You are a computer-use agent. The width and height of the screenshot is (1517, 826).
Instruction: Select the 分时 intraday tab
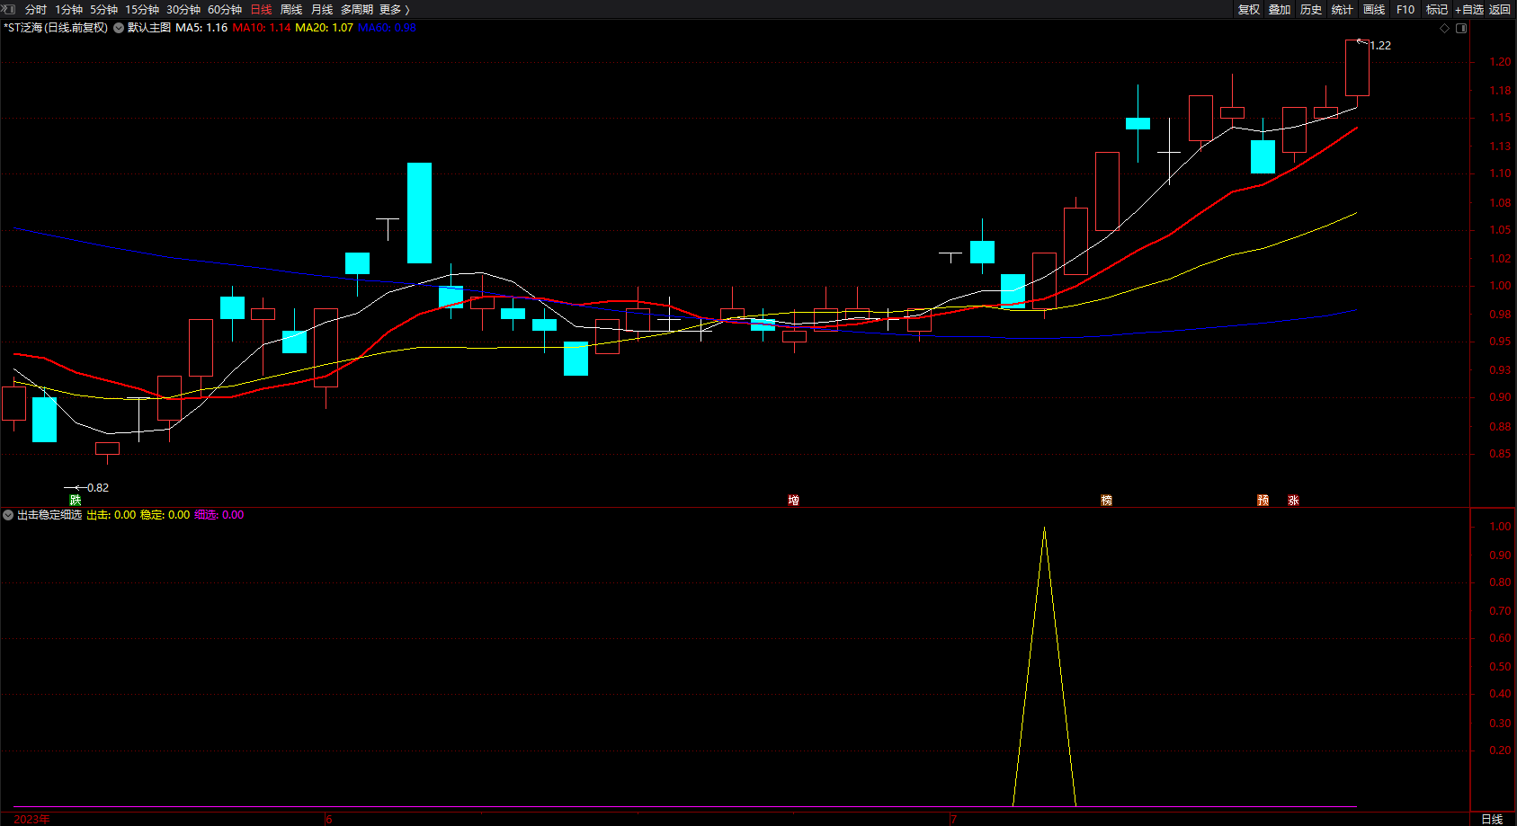tap(36, 9)
